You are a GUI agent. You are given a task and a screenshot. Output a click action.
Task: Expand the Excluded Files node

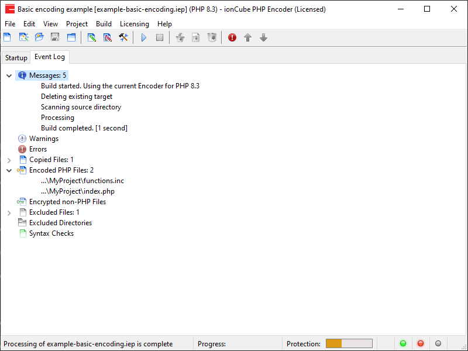point(9,213)
